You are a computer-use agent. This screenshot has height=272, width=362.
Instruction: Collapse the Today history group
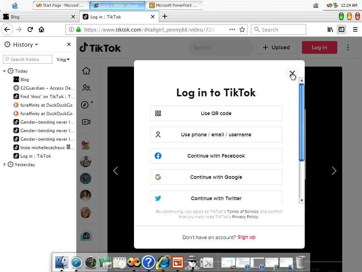pos(4,71)
